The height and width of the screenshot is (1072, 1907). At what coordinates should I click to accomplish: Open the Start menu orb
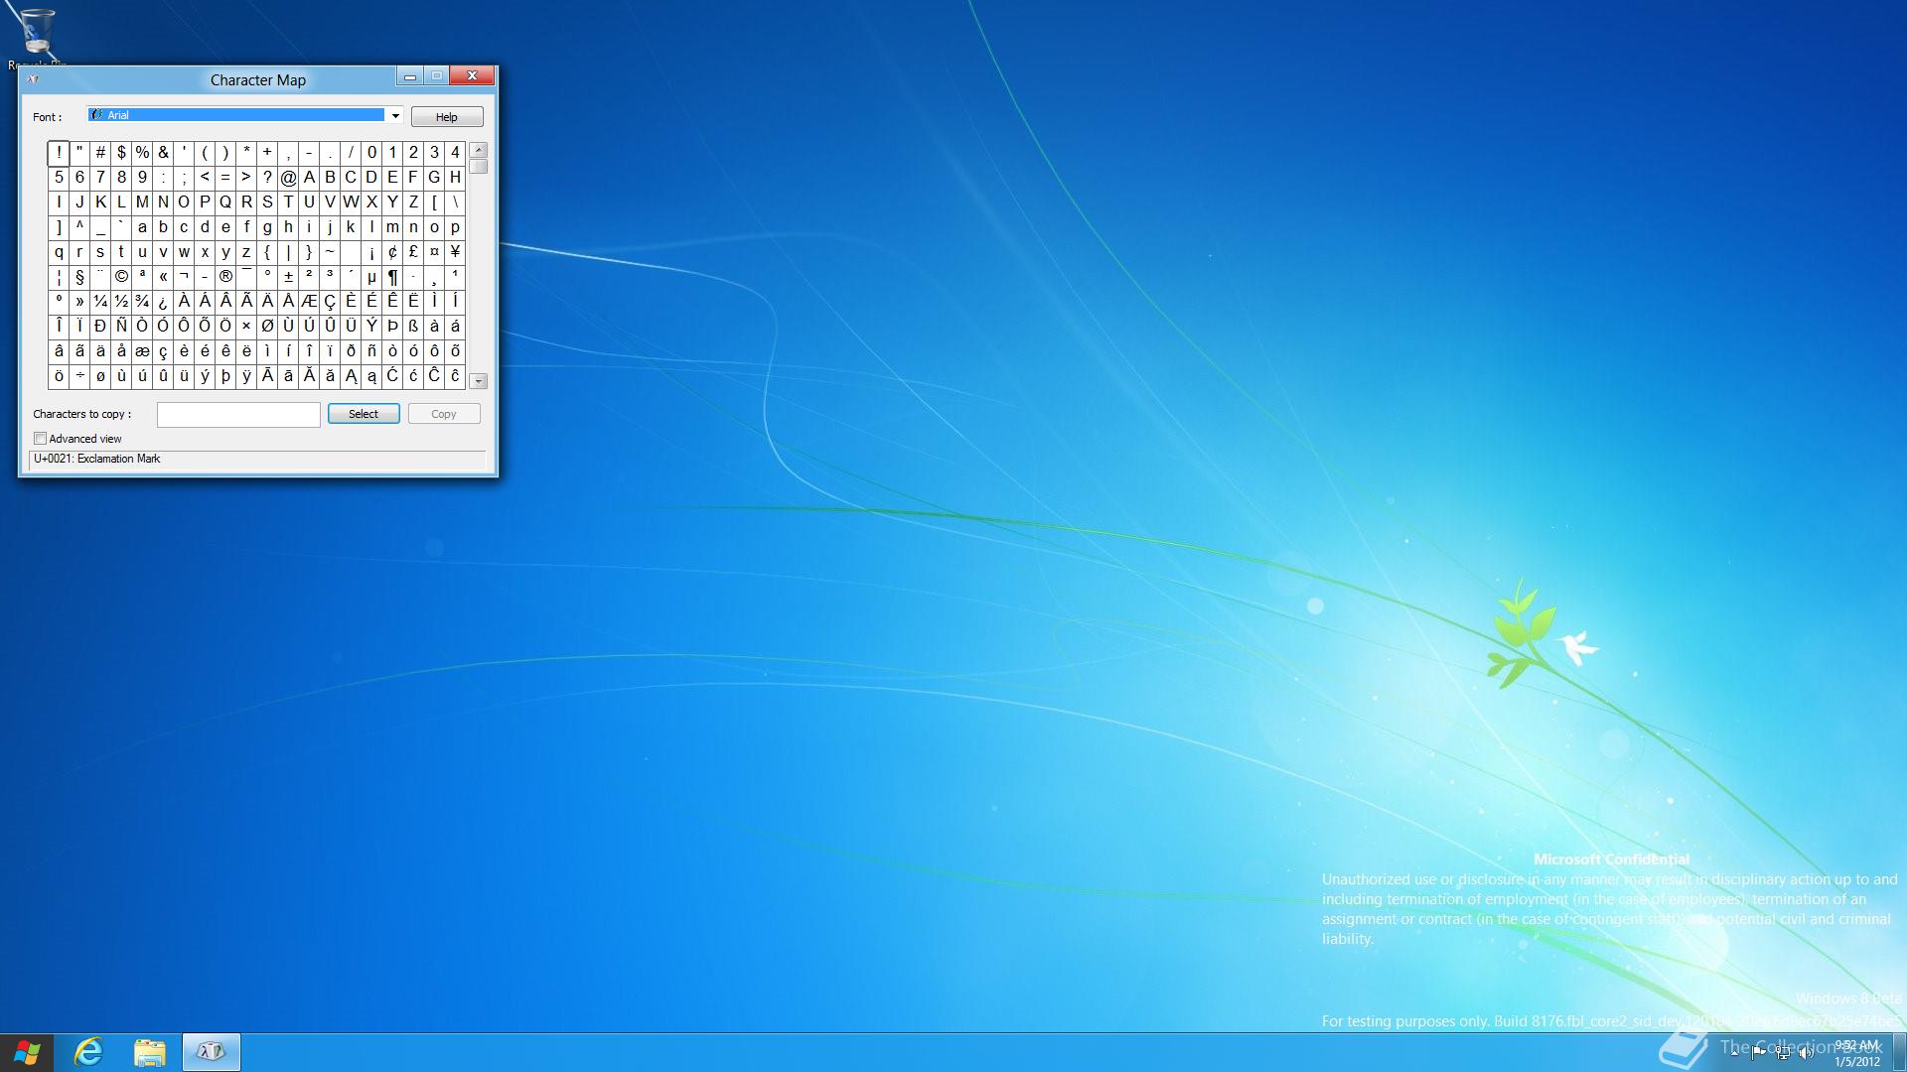click(x=27, y=1052)
